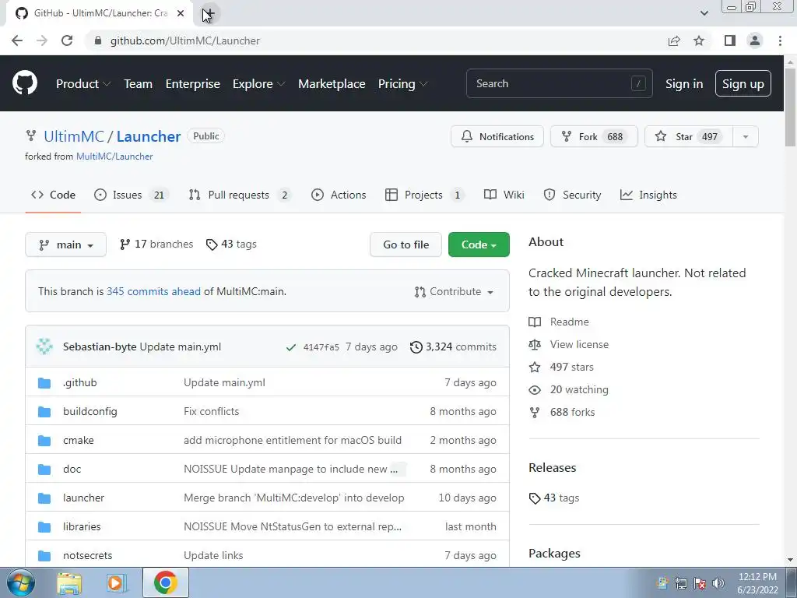This screenshot has width=797, height=598.
Task: Open the green Code dropdown button
Action: [x=479, y=244]
